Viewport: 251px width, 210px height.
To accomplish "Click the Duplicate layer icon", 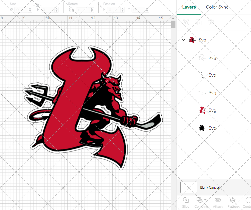I will [199, 22].
